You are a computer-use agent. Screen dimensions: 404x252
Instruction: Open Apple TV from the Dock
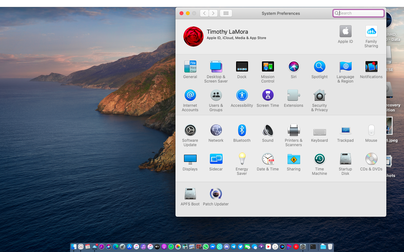(x=157, y=247)
